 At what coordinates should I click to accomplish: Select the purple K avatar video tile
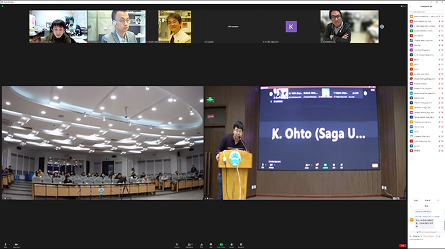point(291,27)
